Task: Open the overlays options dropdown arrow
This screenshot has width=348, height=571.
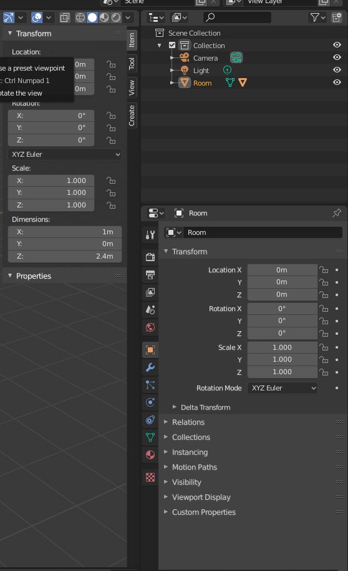Action: click(49, 17)
